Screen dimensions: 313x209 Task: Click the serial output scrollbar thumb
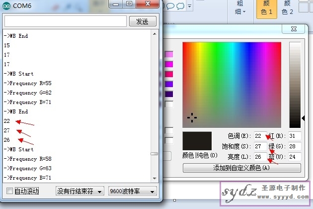[154, 154]
